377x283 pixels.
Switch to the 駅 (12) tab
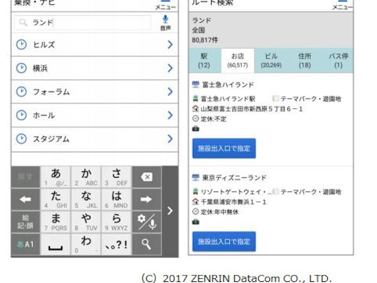[x=204, y=61]
